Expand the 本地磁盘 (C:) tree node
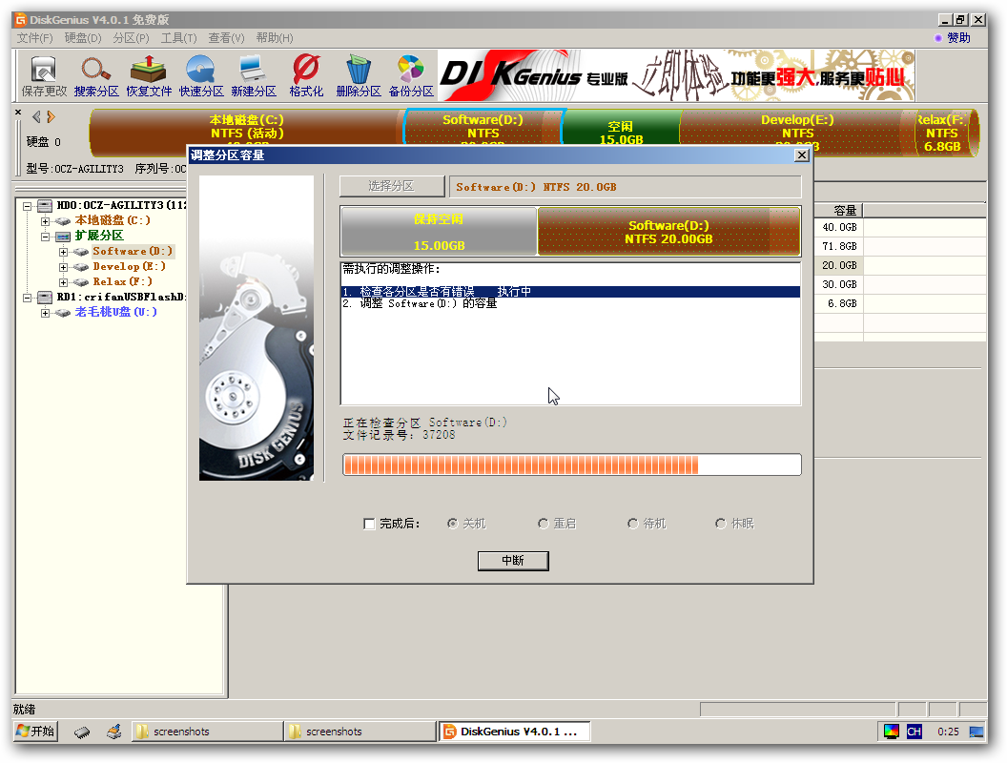The image size is (1007, 763). point(45,221)
